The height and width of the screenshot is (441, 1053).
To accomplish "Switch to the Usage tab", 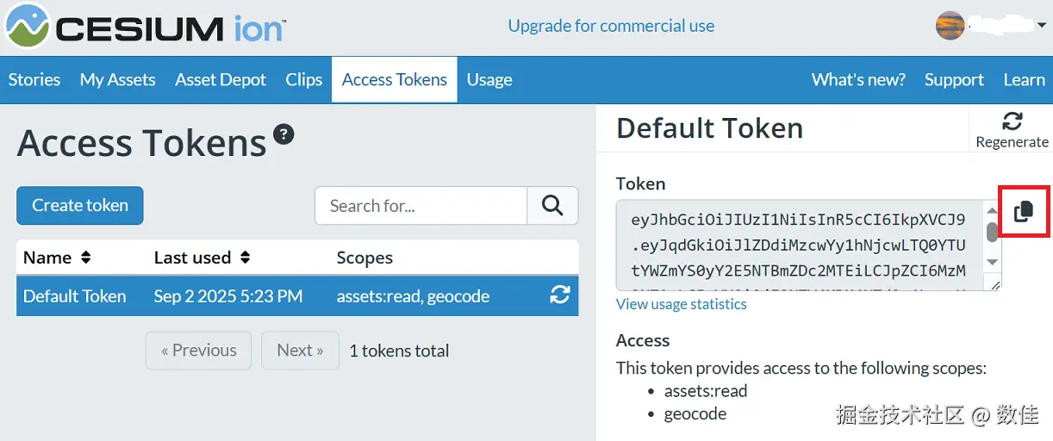I will [489, 80].
